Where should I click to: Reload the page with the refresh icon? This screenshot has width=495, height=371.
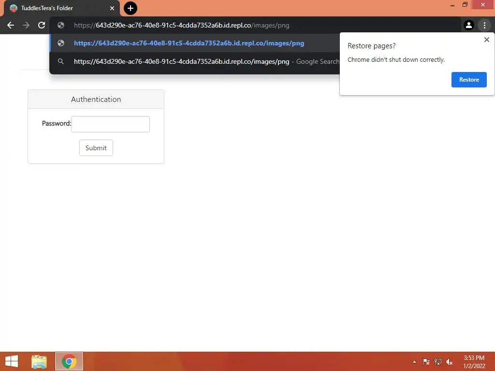(x=42, y=25)
